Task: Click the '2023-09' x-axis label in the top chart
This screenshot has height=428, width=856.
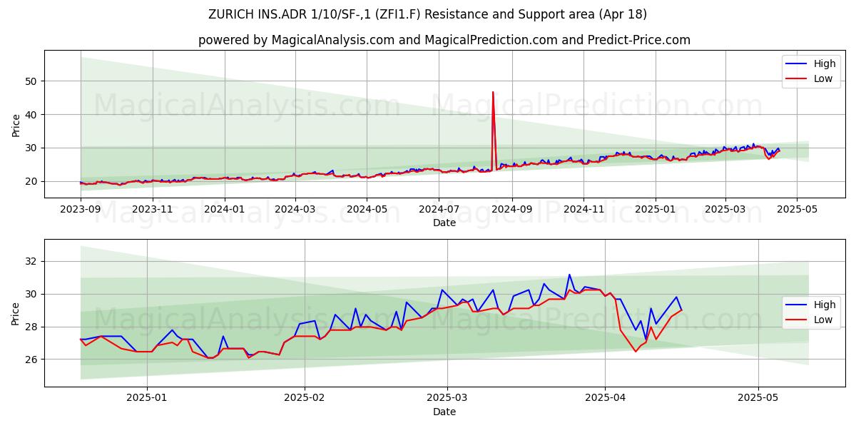Action: pos(80,210)
